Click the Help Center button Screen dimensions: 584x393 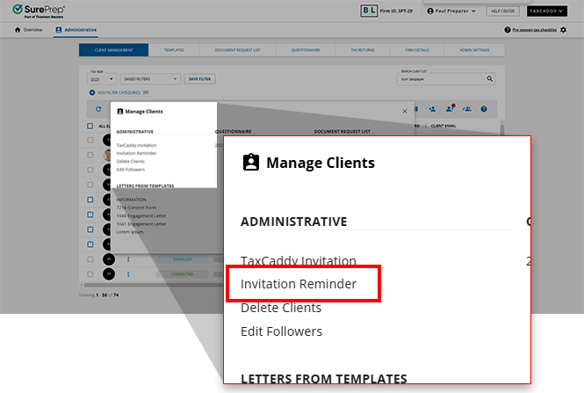(x=502, y=11)
